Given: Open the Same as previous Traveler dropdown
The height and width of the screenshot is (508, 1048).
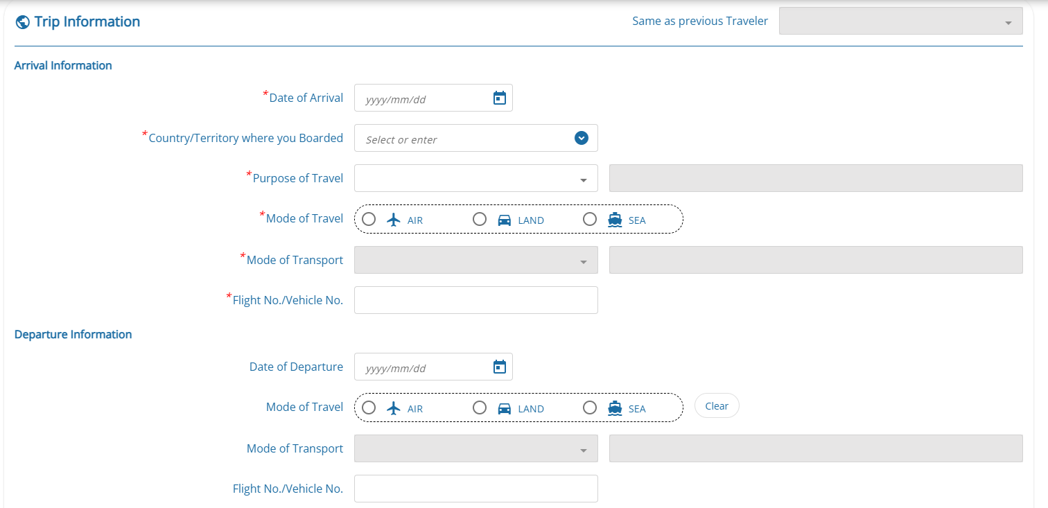Looking at the screenshot, I should [x=901, y=21].
